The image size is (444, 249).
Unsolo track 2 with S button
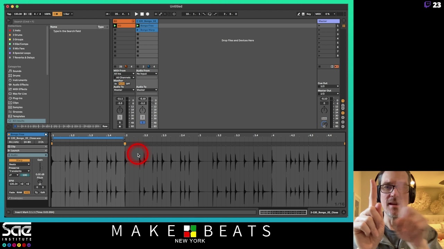143,122
